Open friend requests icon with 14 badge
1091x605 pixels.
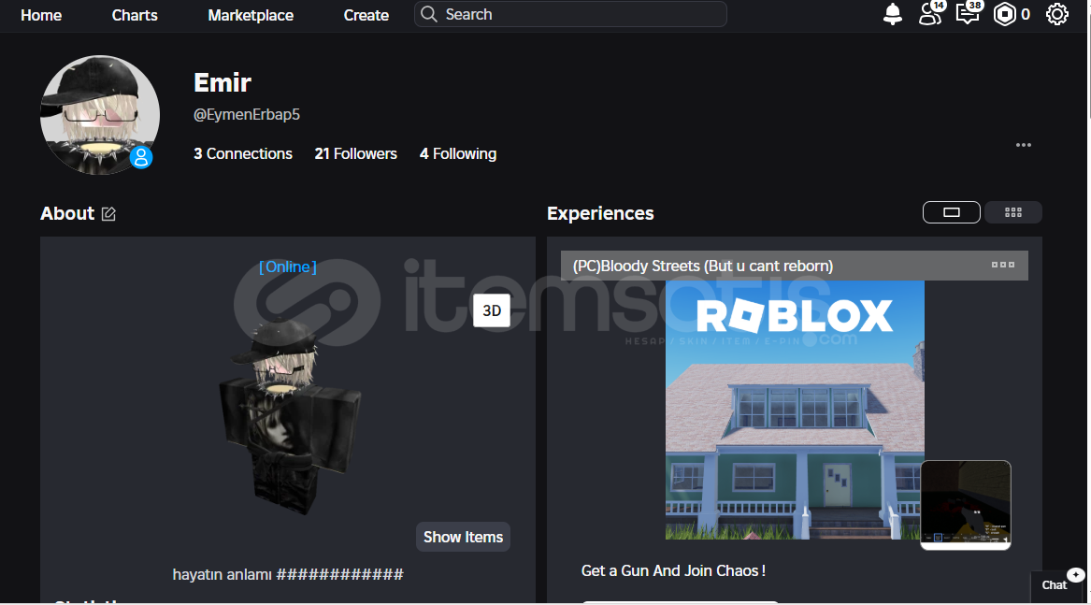click(x=931, y=14)
